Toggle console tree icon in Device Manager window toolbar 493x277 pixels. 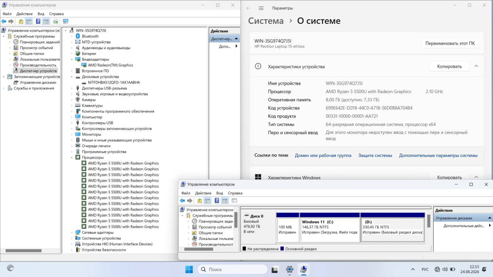point(29,22)
